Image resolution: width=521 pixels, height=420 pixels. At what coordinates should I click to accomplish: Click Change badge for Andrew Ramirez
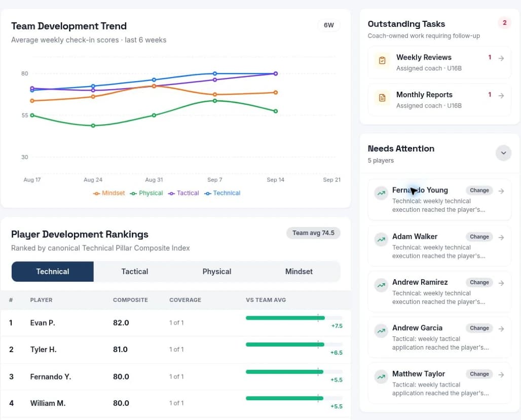coord(479,282)
